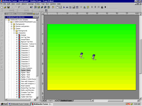142x106 pixels.
Task: Select Space Walkers library
Action: point(26,94)
